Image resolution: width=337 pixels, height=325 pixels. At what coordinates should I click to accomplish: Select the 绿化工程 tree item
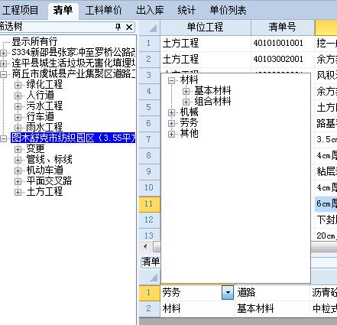(44, 84)
